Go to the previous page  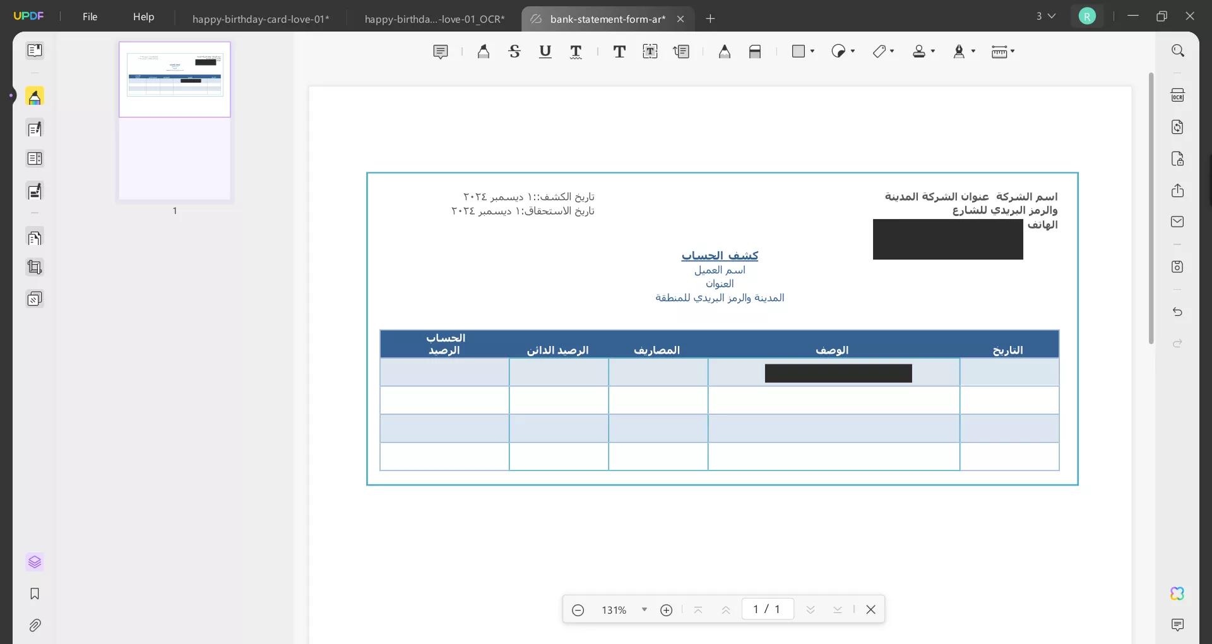726,610
